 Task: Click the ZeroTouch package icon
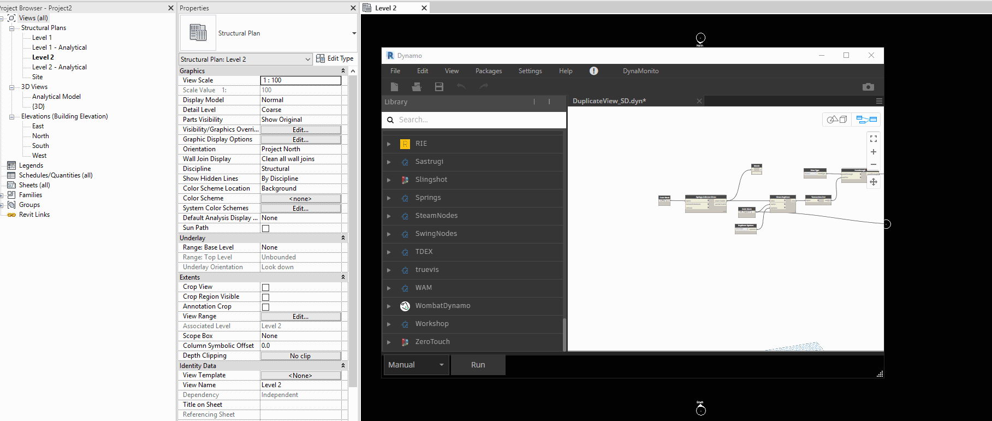[x=405, y=342]
